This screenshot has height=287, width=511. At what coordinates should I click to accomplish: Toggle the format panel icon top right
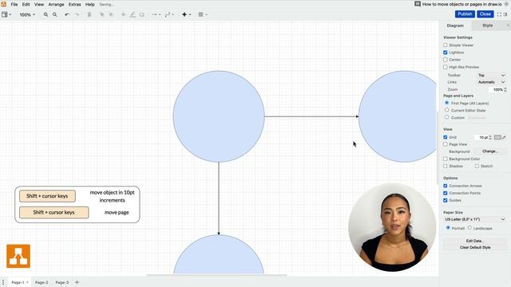(505, 14)
